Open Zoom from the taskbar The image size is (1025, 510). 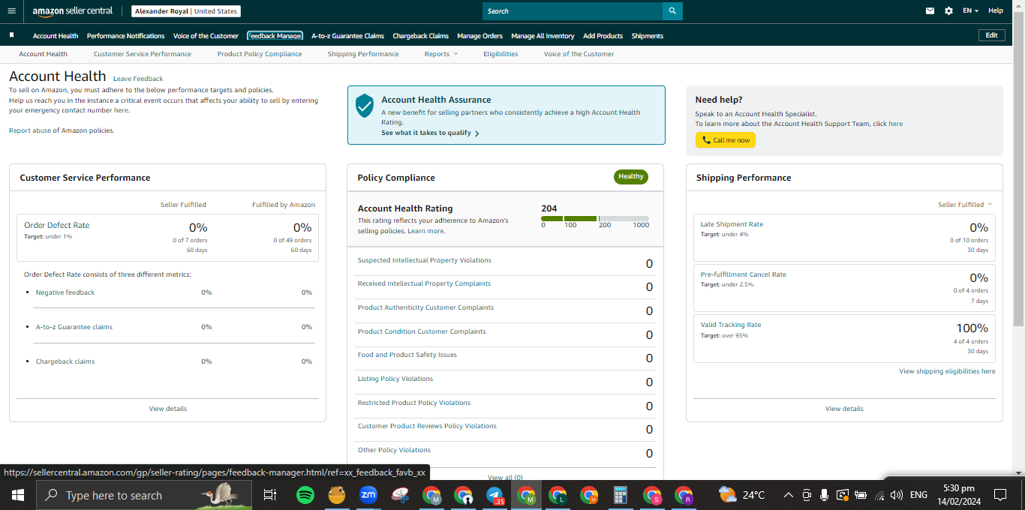tap(368, 495)
